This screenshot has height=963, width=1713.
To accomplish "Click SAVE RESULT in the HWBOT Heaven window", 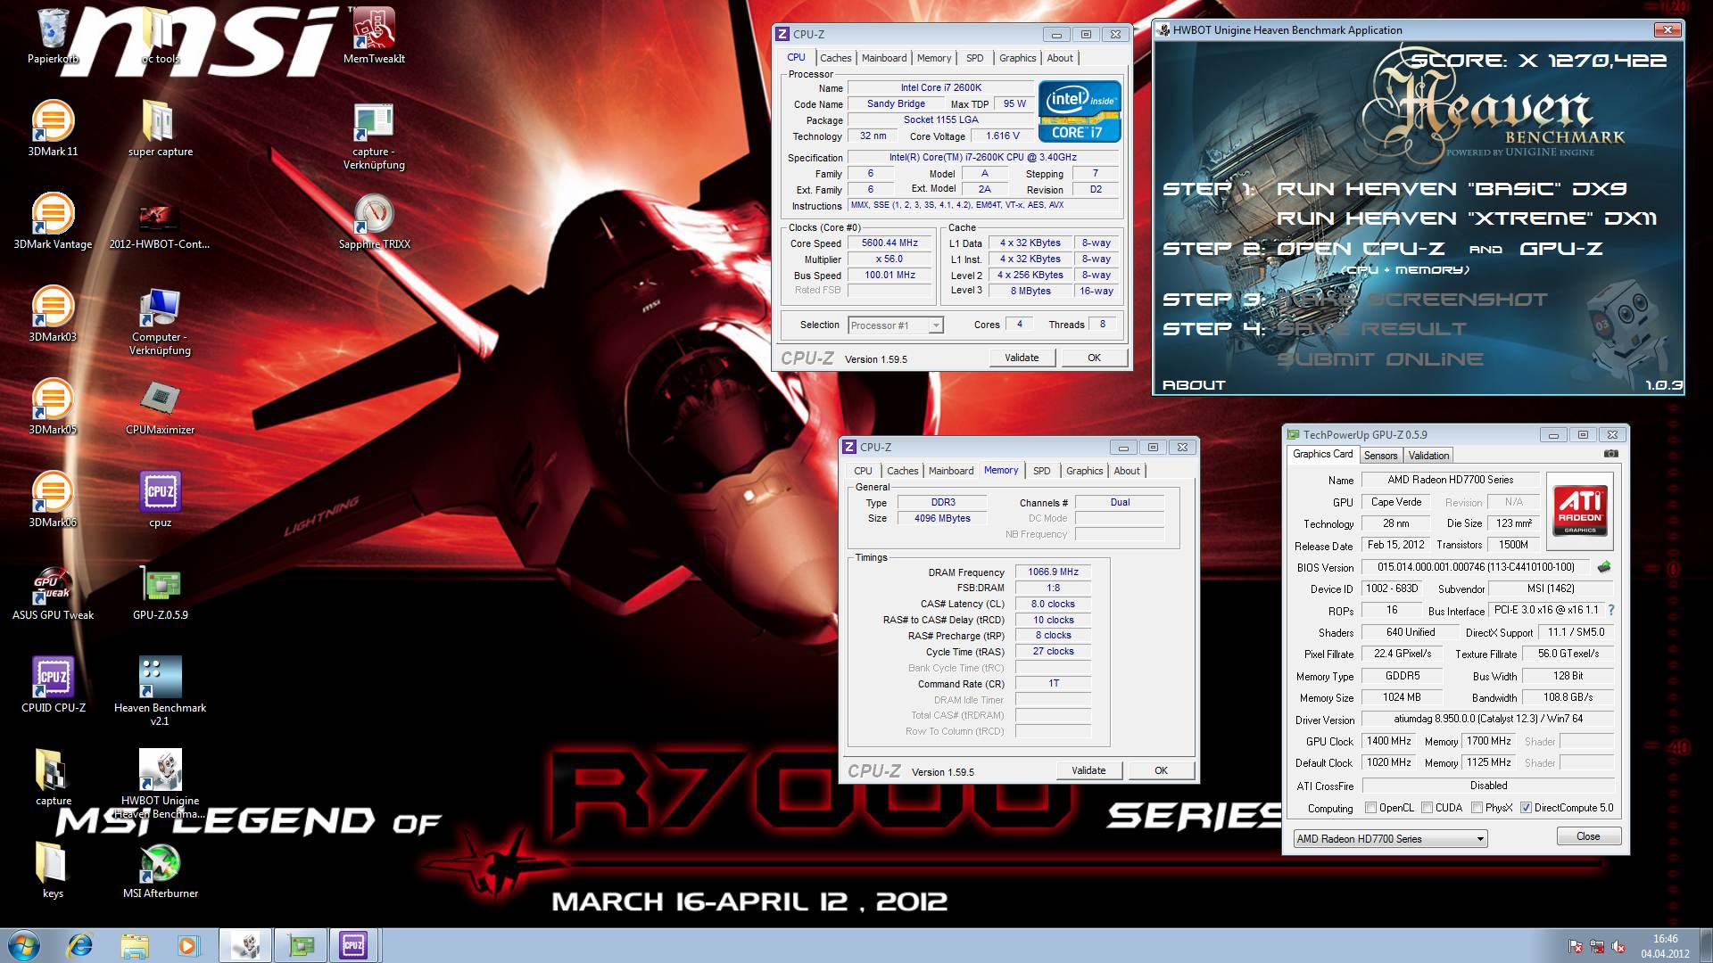I will point(1371,329).
